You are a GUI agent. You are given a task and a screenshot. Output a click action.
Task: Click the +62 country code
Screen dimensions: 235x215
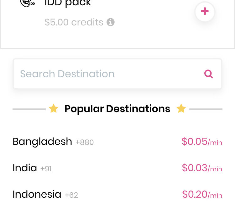point(71,195)
